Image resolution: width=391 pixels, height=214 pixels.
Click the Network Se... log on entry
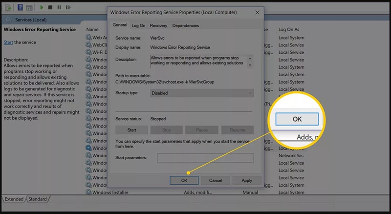[291, 155]
